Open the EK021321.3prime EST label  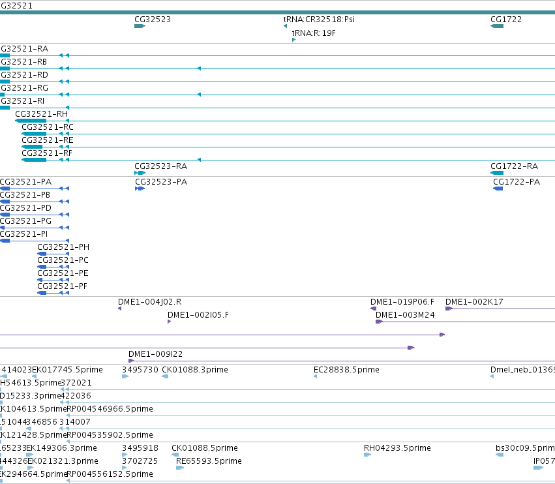pos(63,461)
